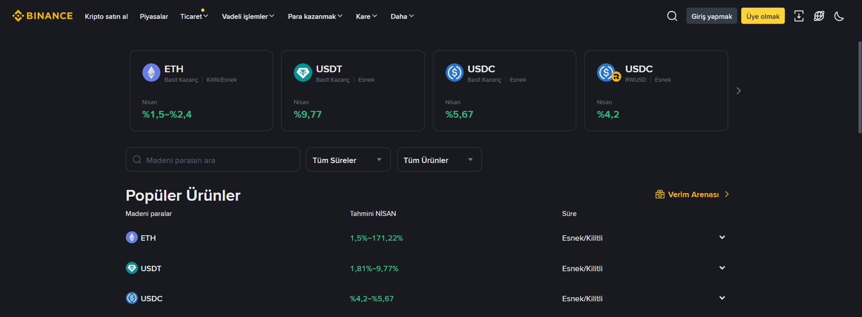Screen dimensions: 862x317
Task: Expand the ETH product row
Action: click(x=722, y=238)
